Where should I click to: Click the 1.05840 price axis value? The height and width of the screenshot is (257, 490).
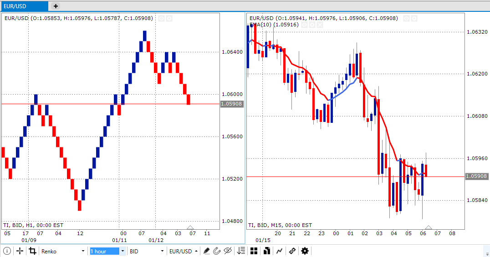477,200
